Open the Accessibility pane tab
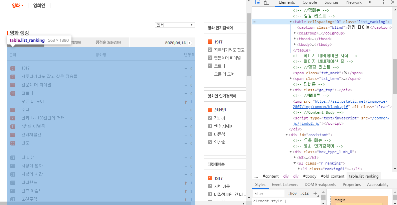397x205 pixels. coord(378,185)
